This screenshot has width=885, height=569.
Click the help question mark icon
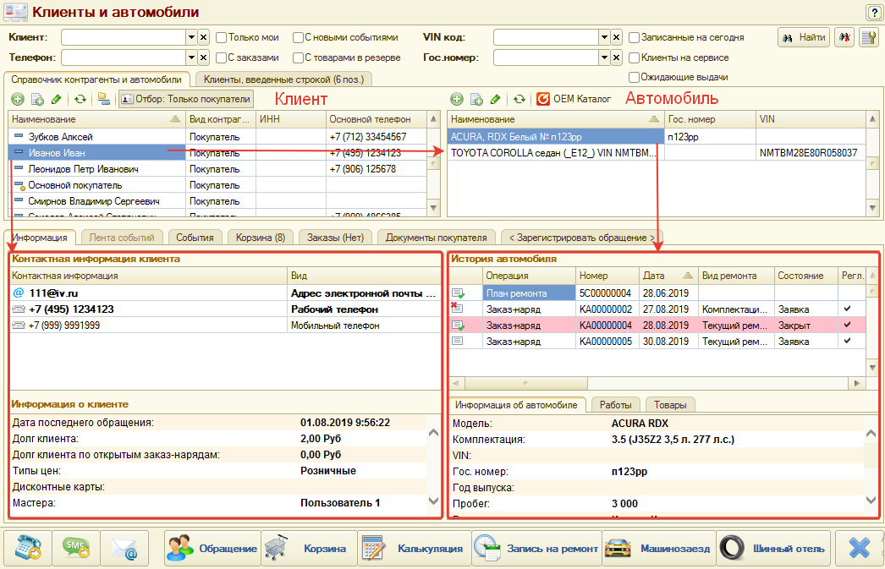click(873, 12)
